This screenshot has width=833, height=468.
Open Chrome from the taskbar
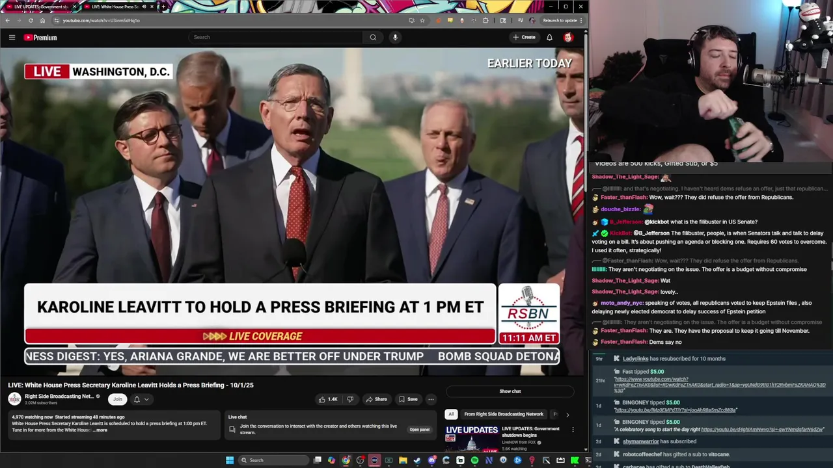pos(346,460)
